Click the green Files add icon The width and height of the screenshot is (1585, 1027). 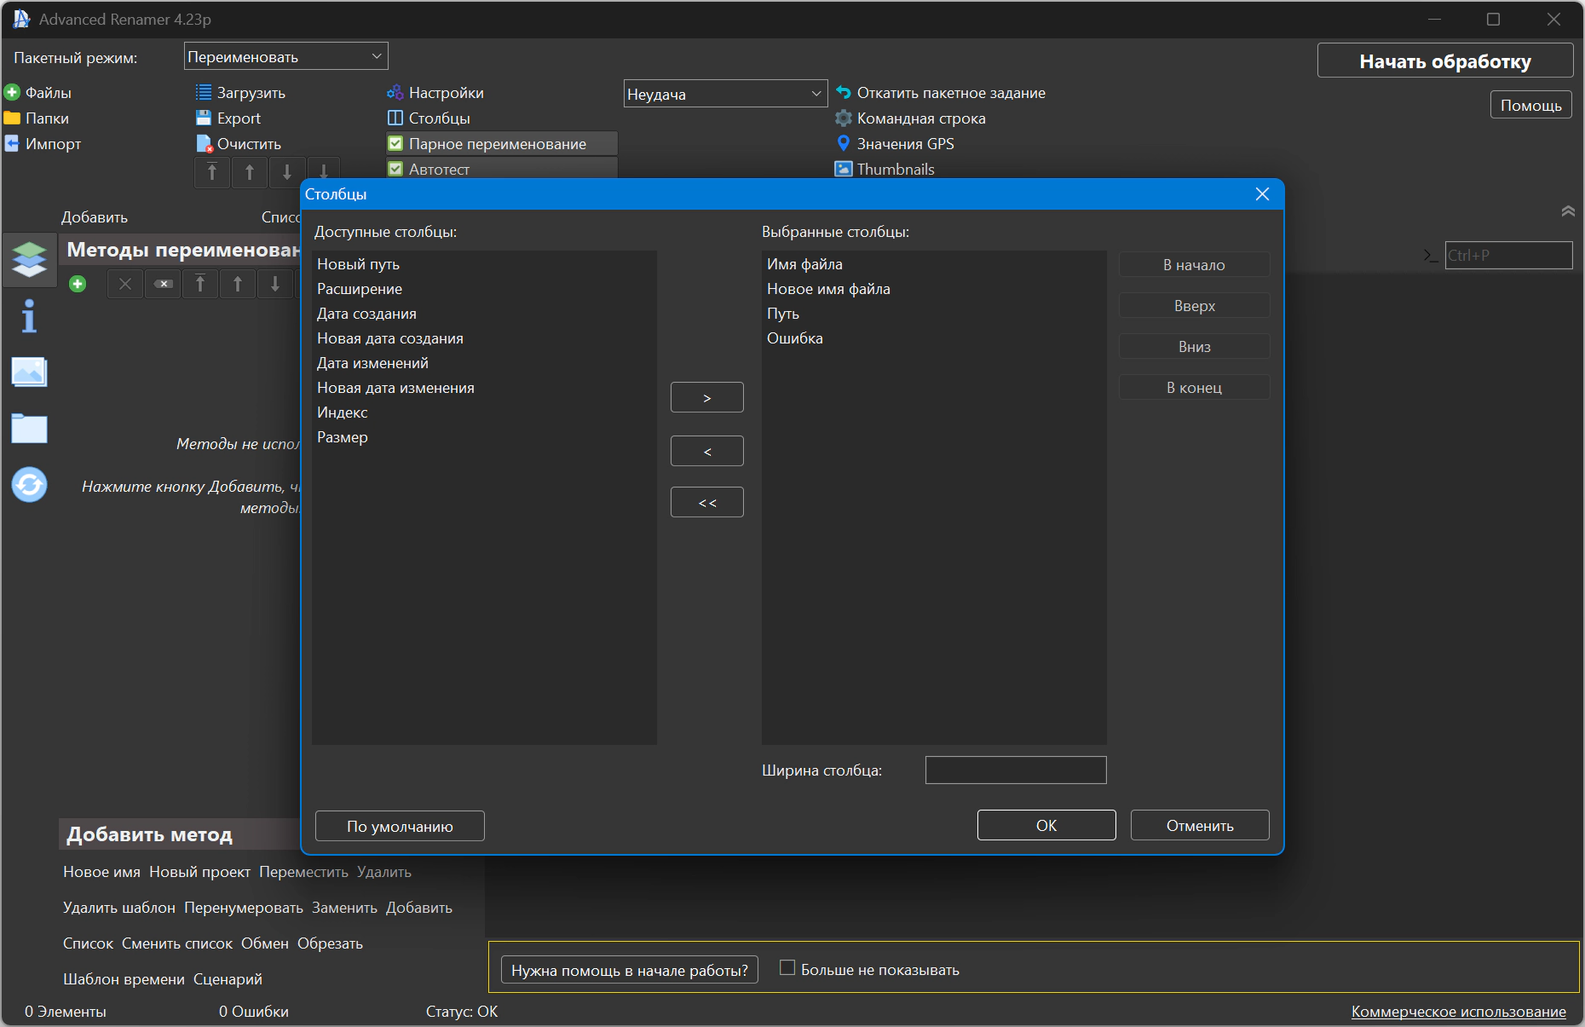(x=12, y=92)
